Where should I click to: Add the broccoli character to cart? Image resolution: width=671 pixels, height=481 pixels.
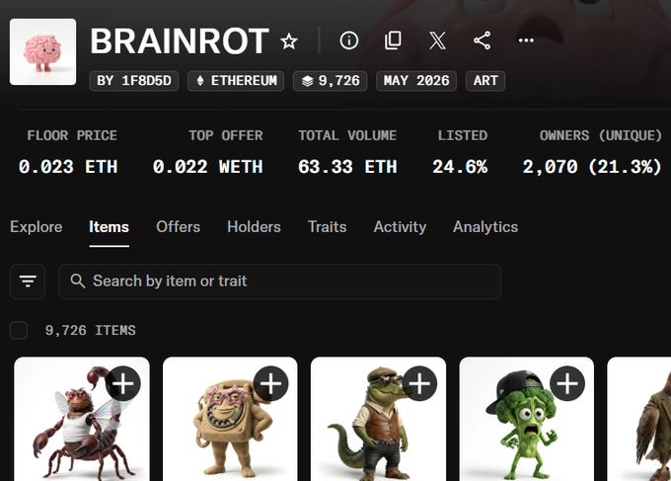(567, 383)
